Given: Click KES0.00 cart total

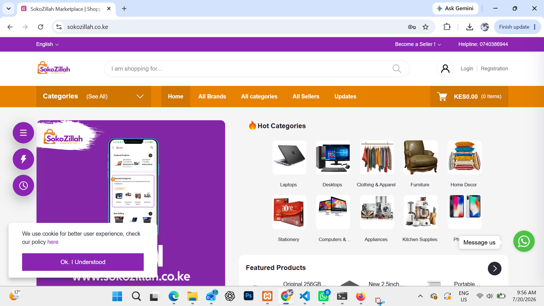Looking at the screenshot, I should tap(465, 97).
